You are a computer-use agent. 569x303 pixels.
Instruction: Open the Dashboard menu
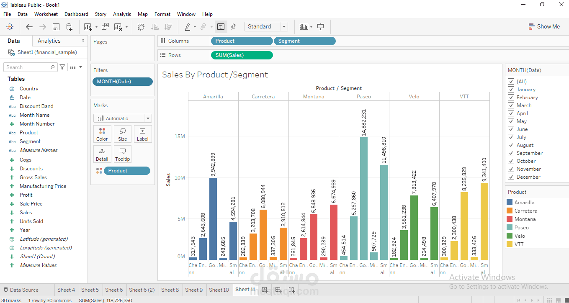(76, 14)
